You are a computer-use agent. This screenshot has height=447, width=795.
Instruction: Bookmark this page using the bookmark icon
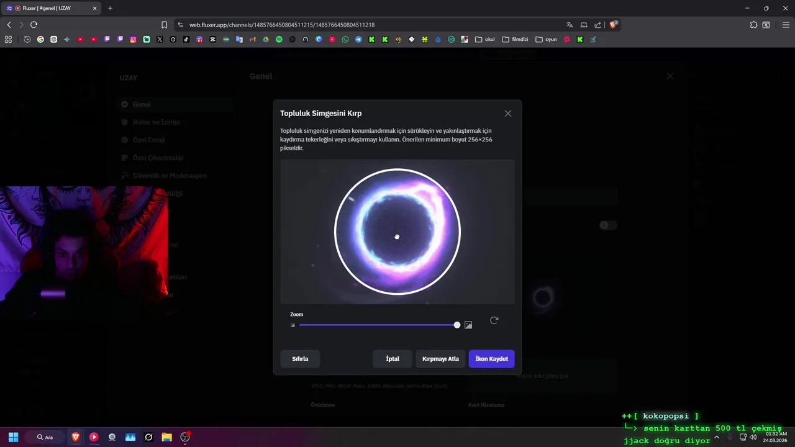point(164,25)
